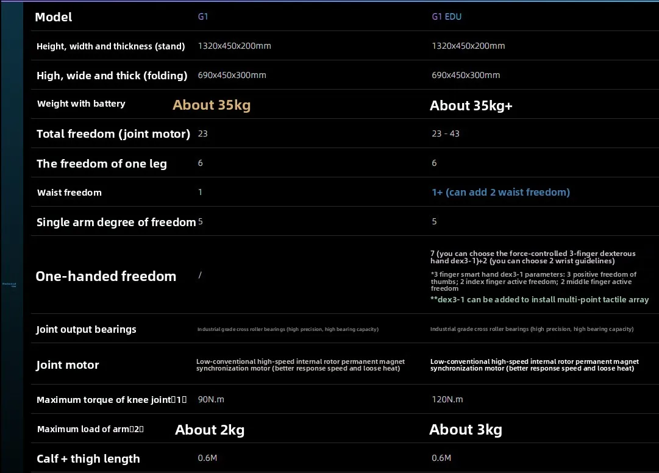Click 'Maximum torque of knee joint' label

point(112,400)
